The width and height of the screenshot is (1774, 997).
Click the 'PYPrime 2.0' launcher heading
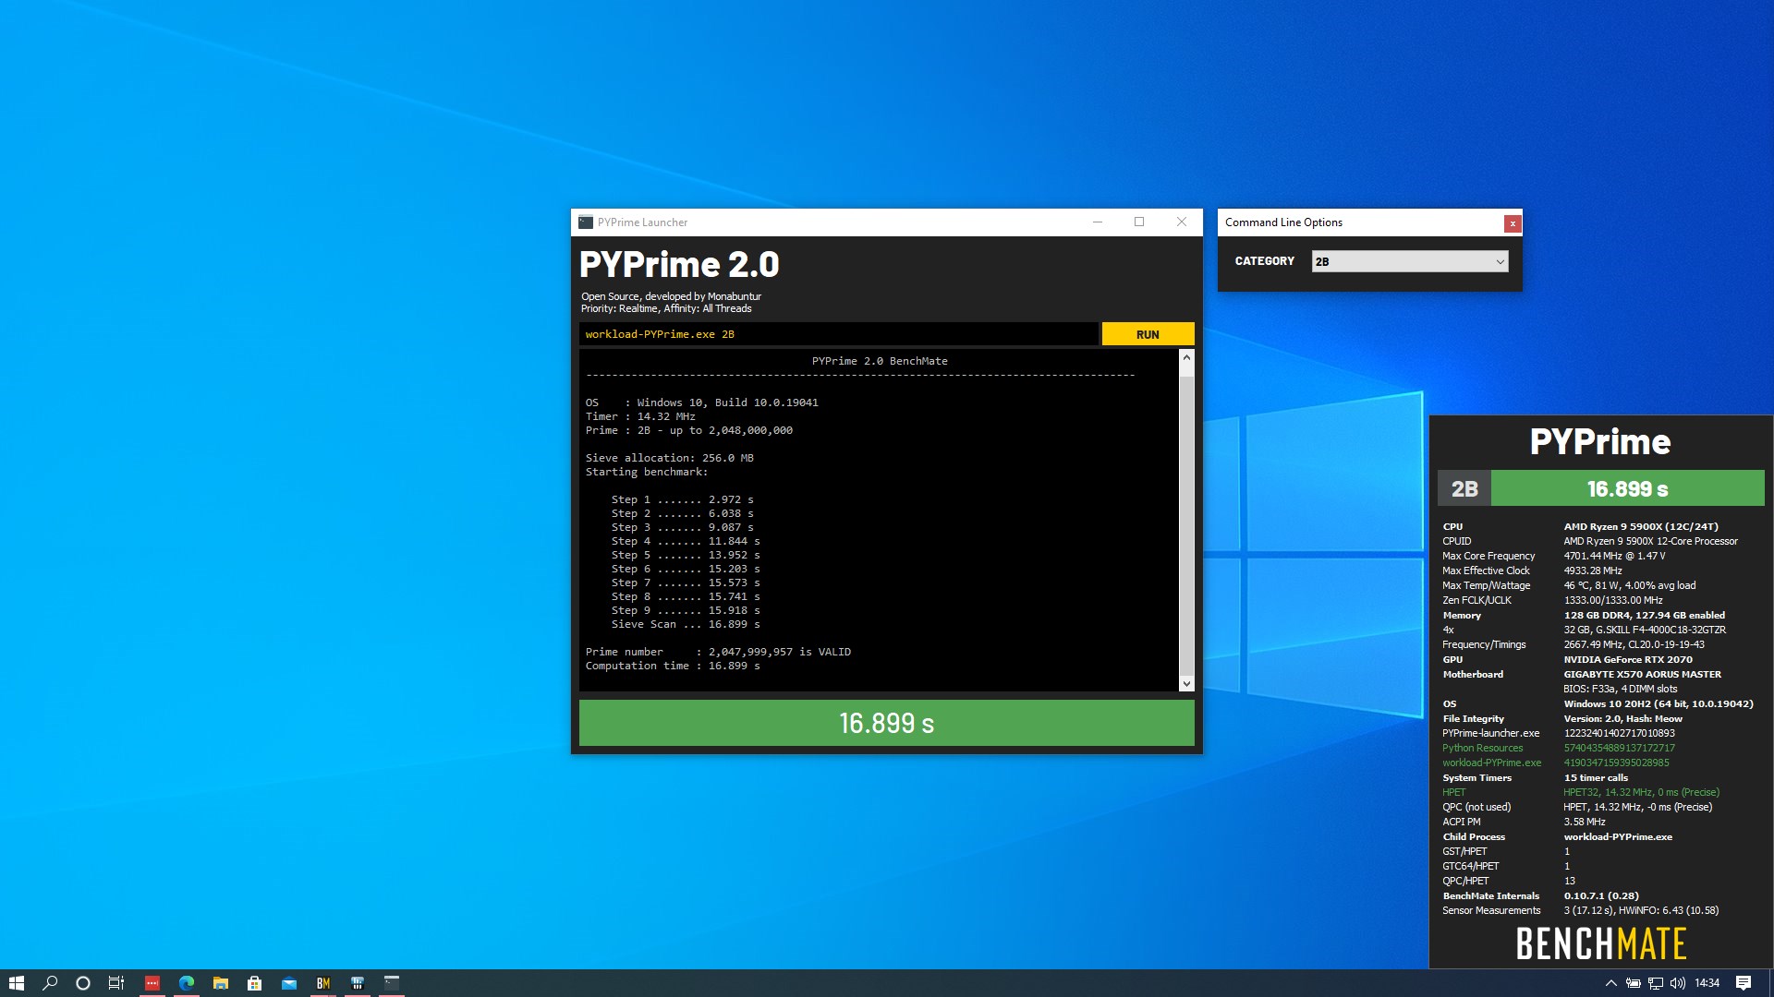(679, 265)
